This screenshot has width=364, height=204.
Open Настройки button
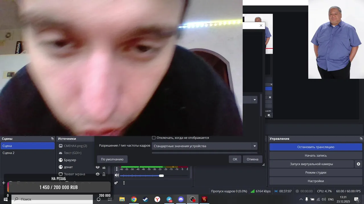(x=316, y=181)
